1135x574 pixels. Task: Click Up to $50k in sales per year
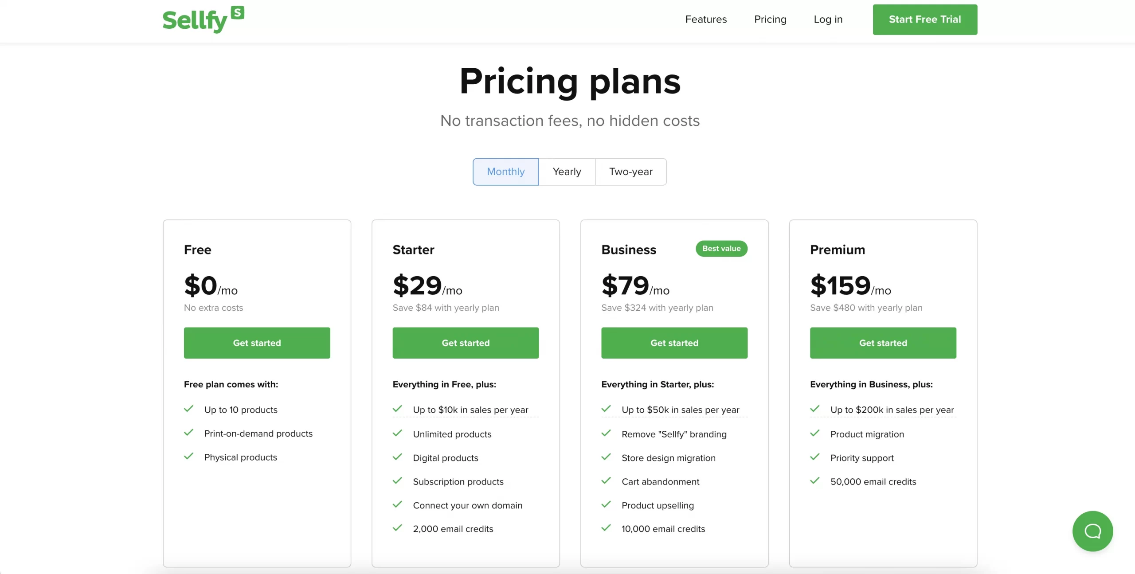680,410
